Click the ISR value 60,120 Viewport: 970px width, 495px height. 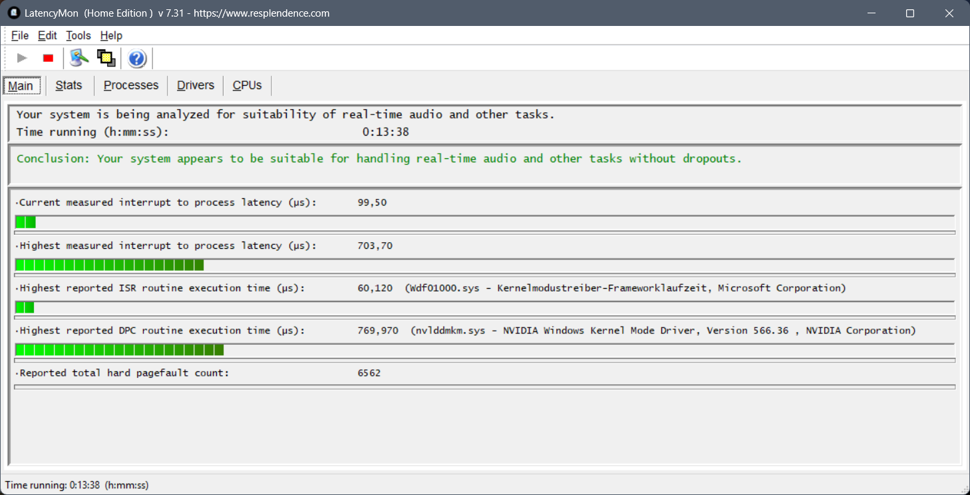375,288
